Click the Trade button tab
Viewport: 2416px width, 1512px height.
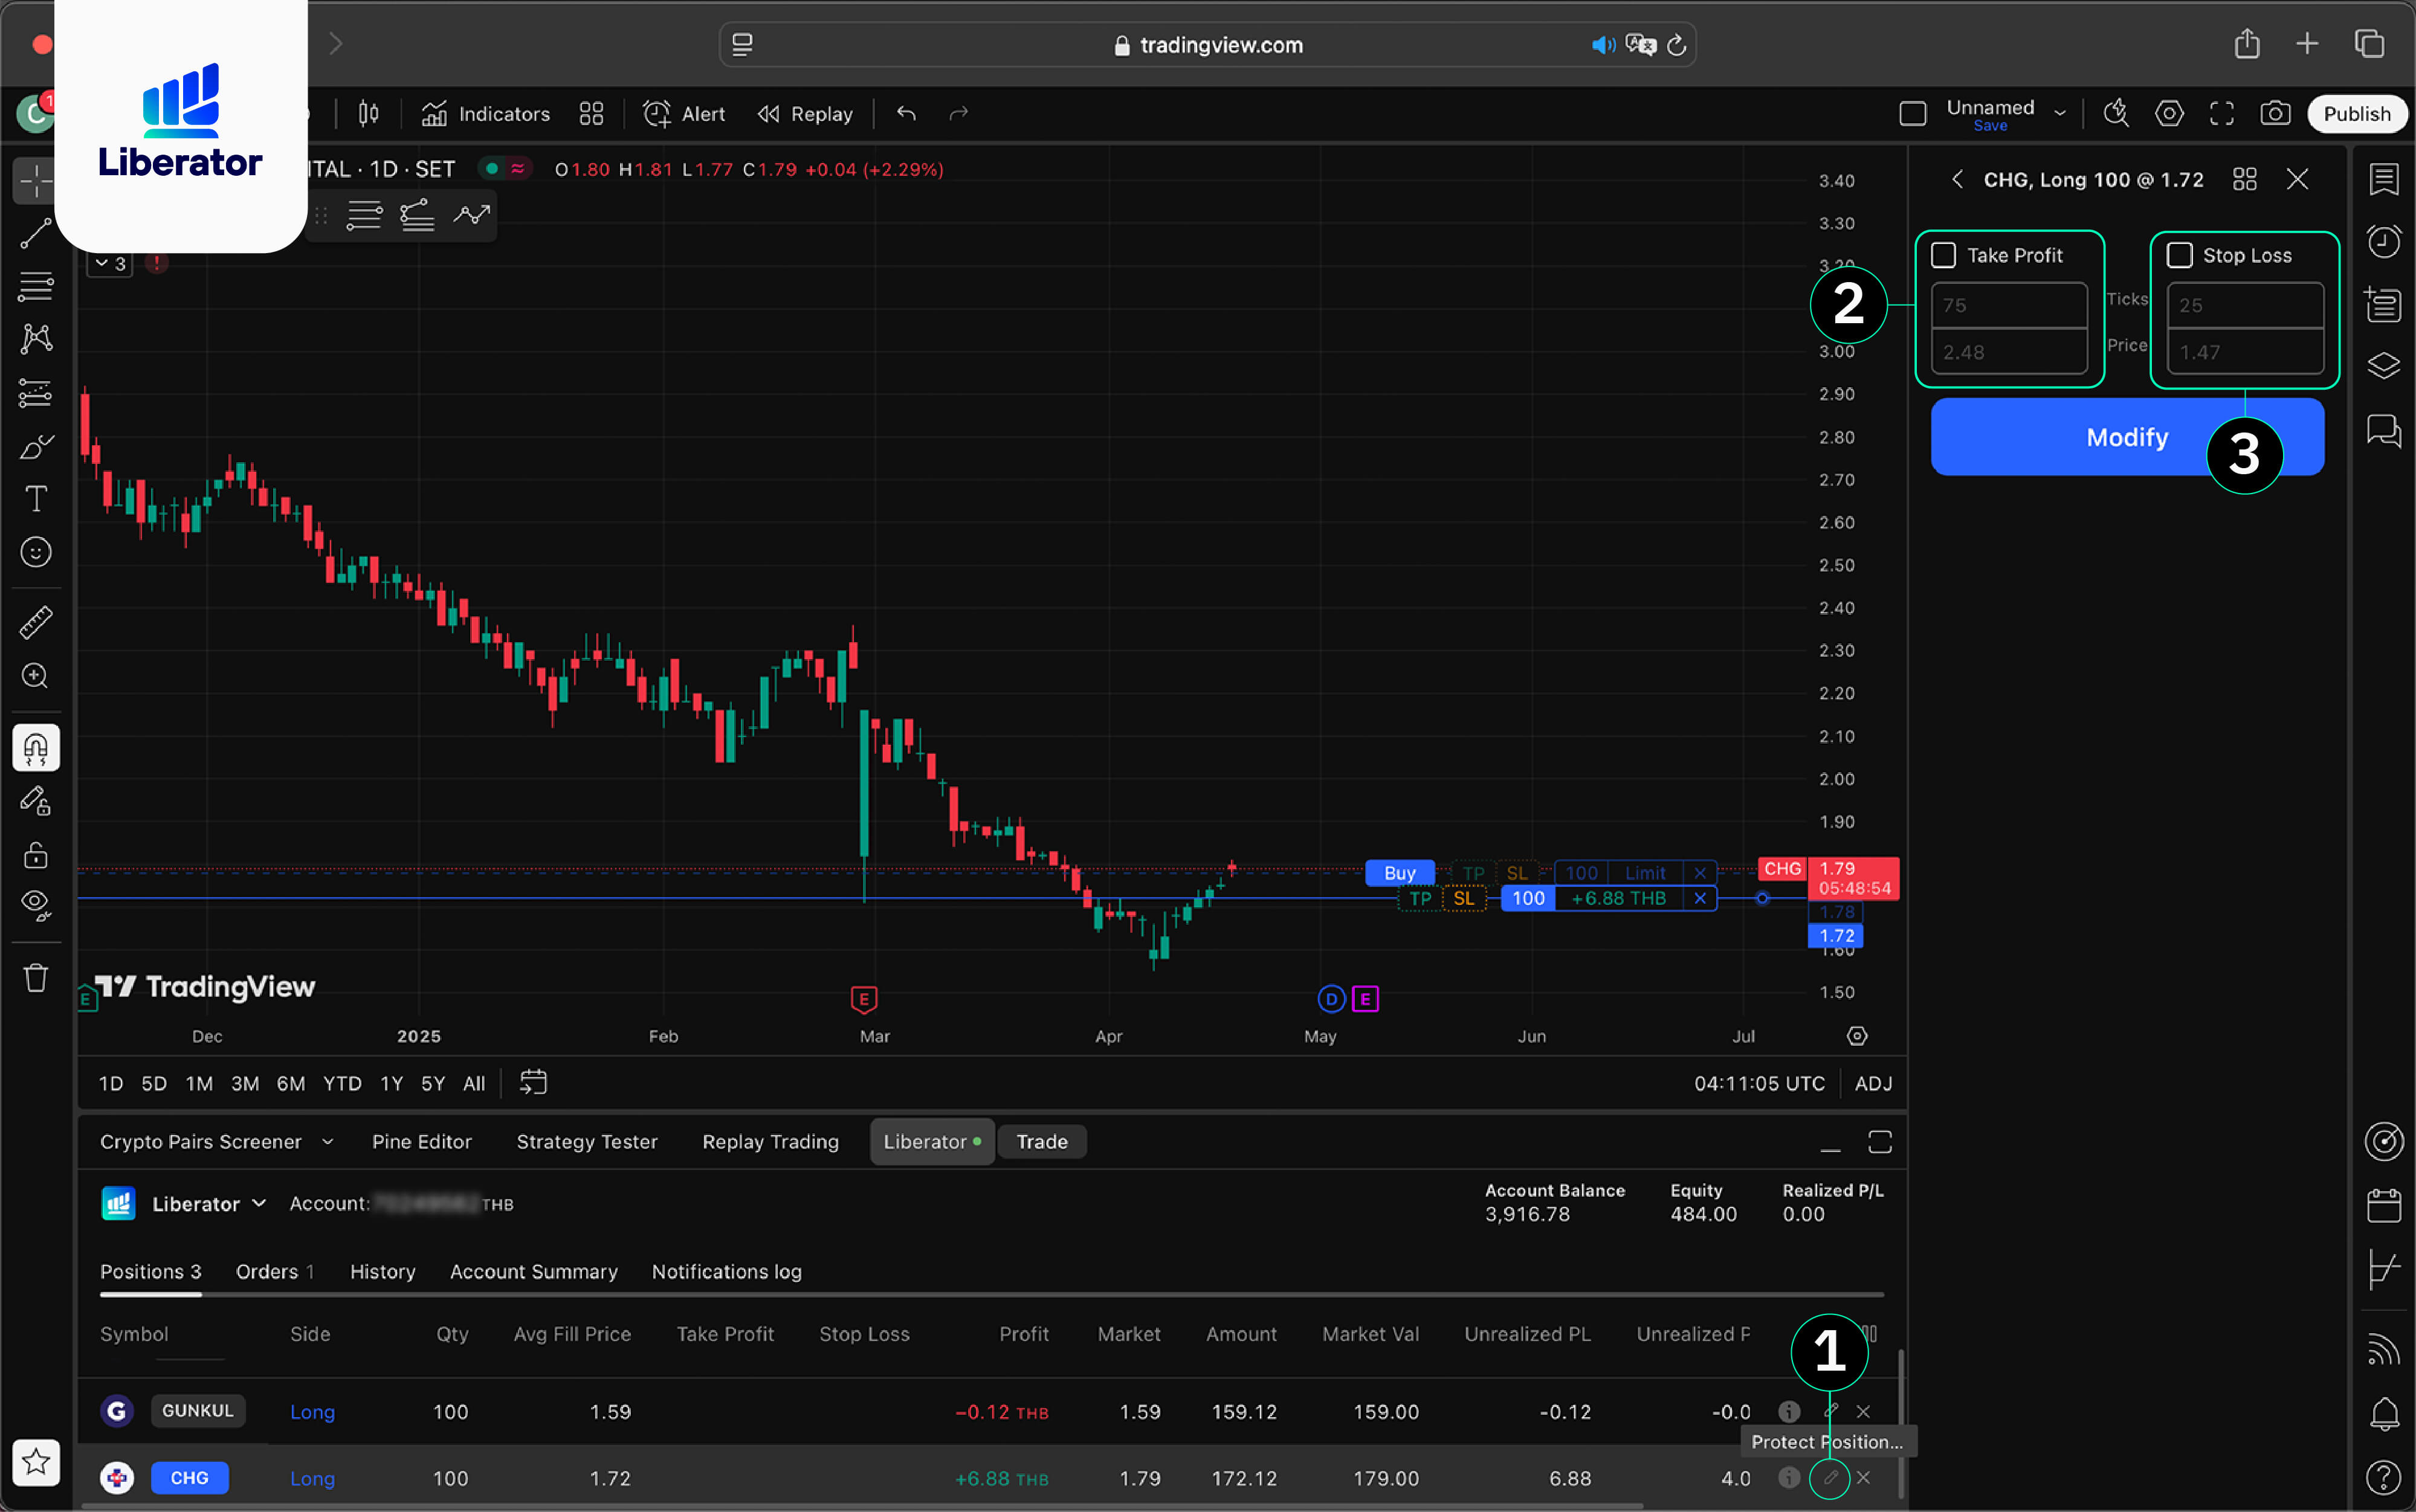click(x=1041, y=1142)
